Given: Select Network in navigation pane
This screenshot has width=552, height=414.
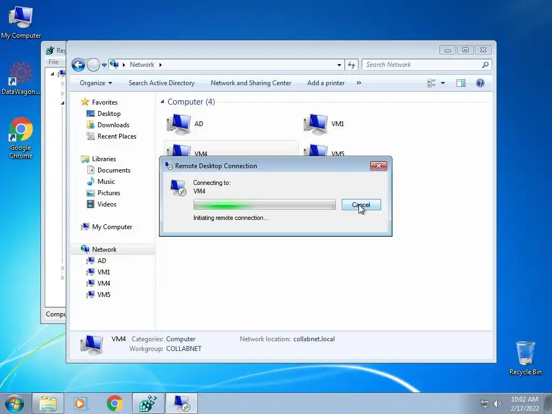Looking at the screenshot, I should click(x=104, y=249).
